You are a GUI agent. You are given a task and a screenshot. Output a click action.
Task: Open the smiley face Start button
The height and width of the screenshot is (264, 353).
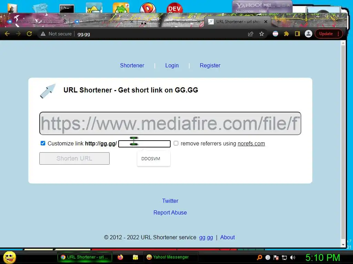(9, 257)
